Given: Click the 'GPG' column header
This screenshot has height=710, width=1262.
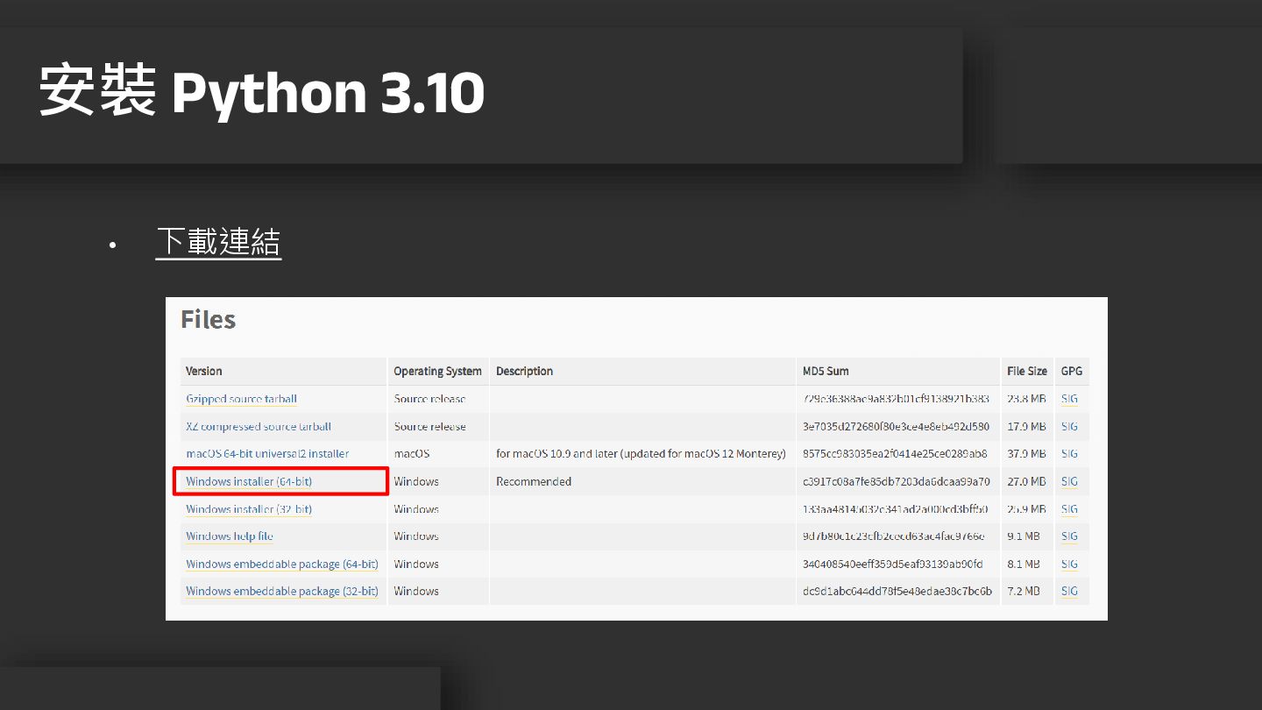Looking at the screenshot, I should click(1072, 371).
